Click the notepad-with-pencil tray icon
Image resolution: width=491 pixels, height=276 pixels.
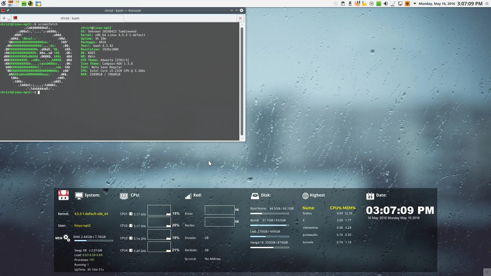tap(393, 4)
